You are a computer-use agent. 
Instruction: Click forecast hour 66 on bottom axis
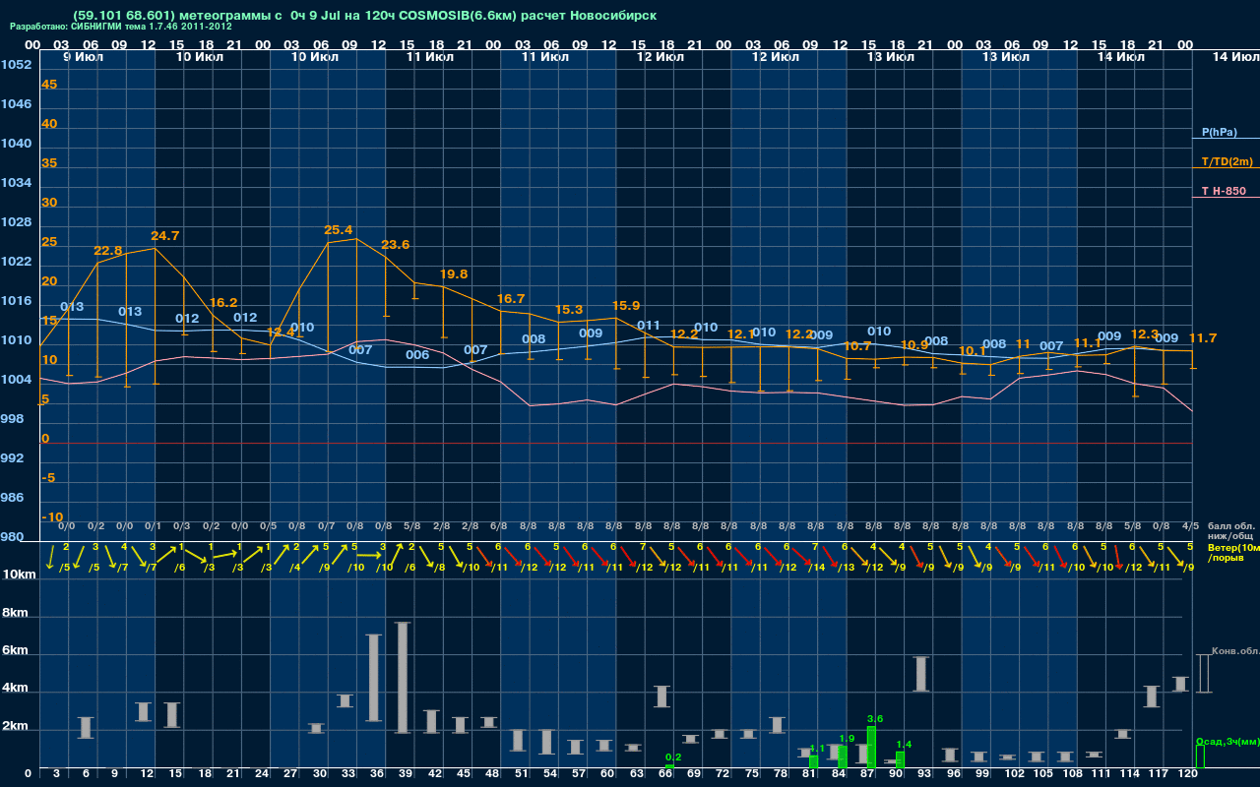tap(665, 775)
